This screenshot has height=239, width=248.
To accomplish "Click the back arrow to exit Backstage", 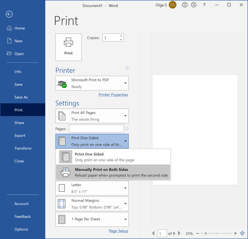I will pos(9,14).
